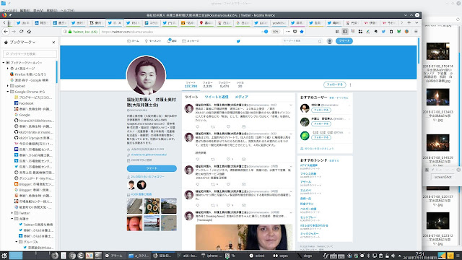This screenshot has width=462, height=260.
Task: Click the 'フランス苦戦' trend link
Action: click(308, 173)
